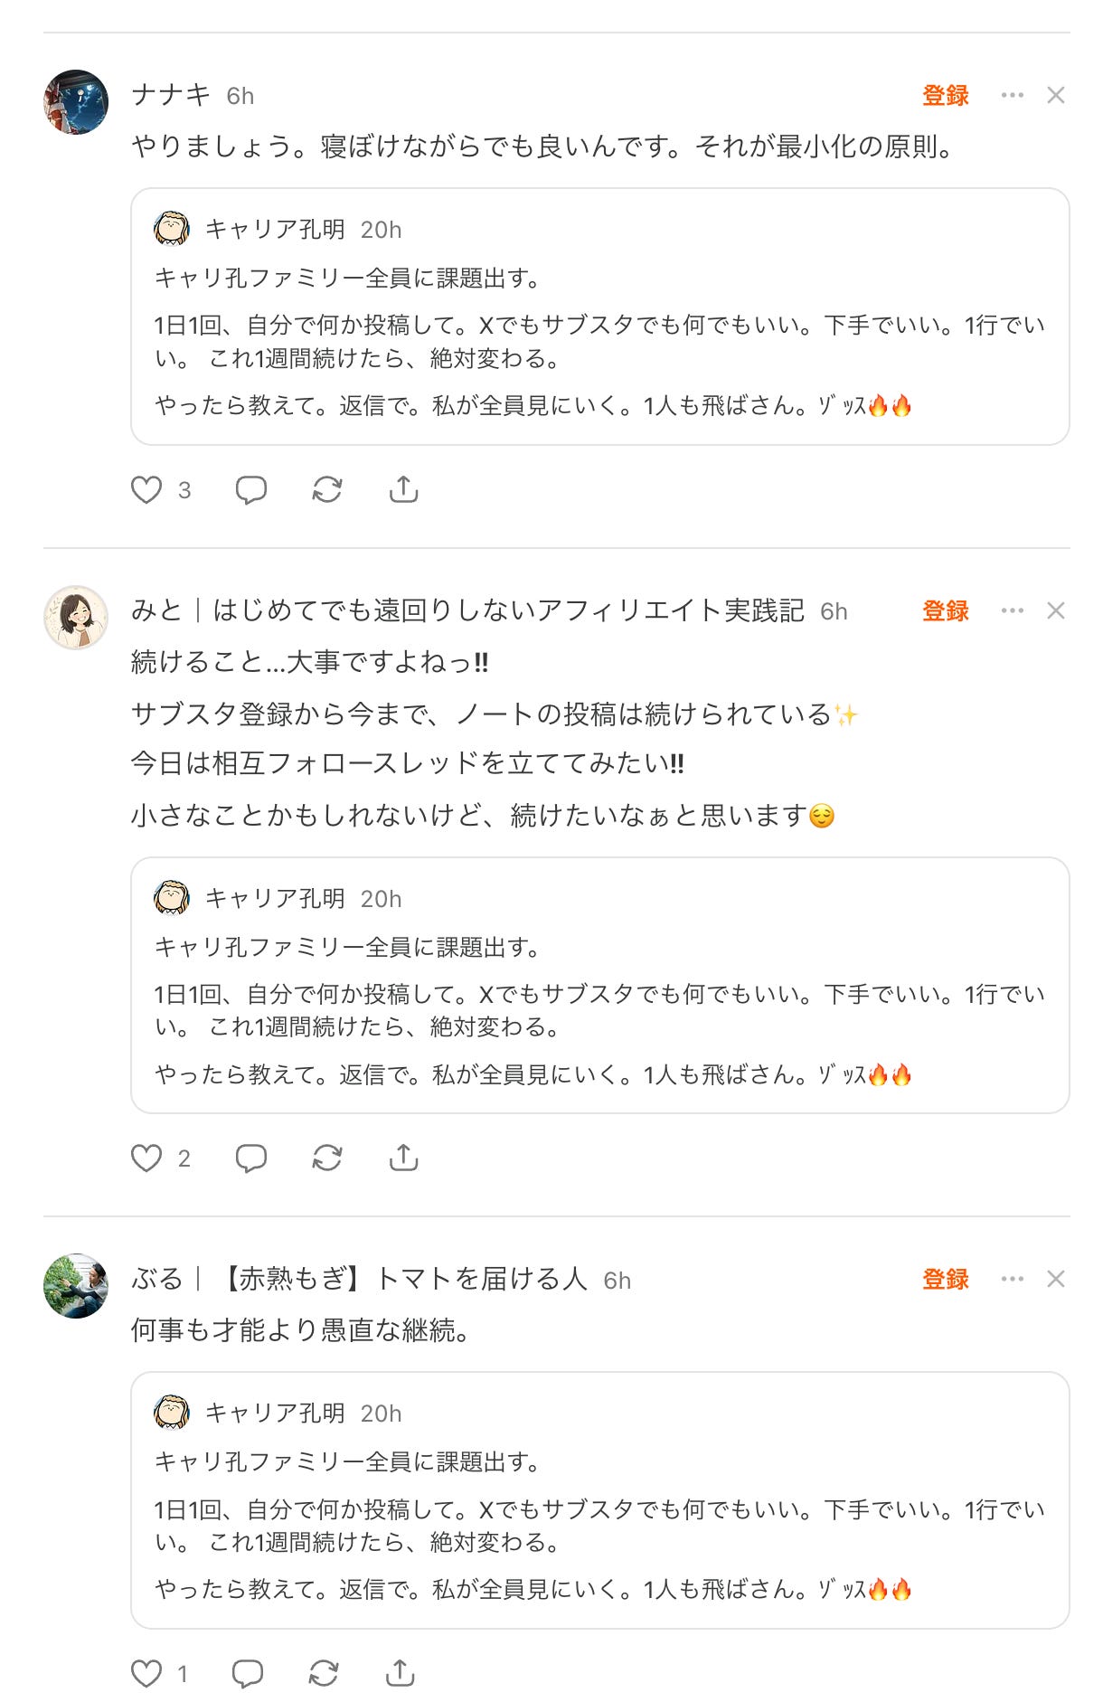Dismiss みと's note with the X
The width and height of the screenshot is (1103, 1702).
1055,610
